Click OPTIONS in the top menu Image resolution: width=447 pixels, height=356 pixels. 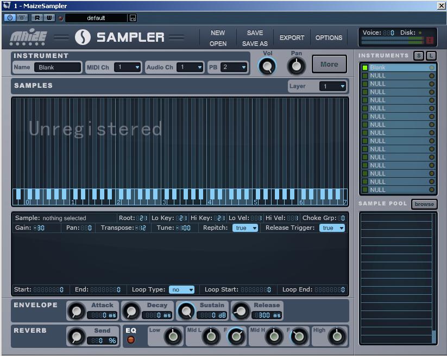point(329,37)
